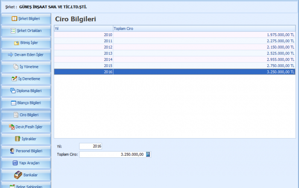The image size is (299, 188).
Task: Open Şirket Bilgileri section
Action: click(26, 19)
